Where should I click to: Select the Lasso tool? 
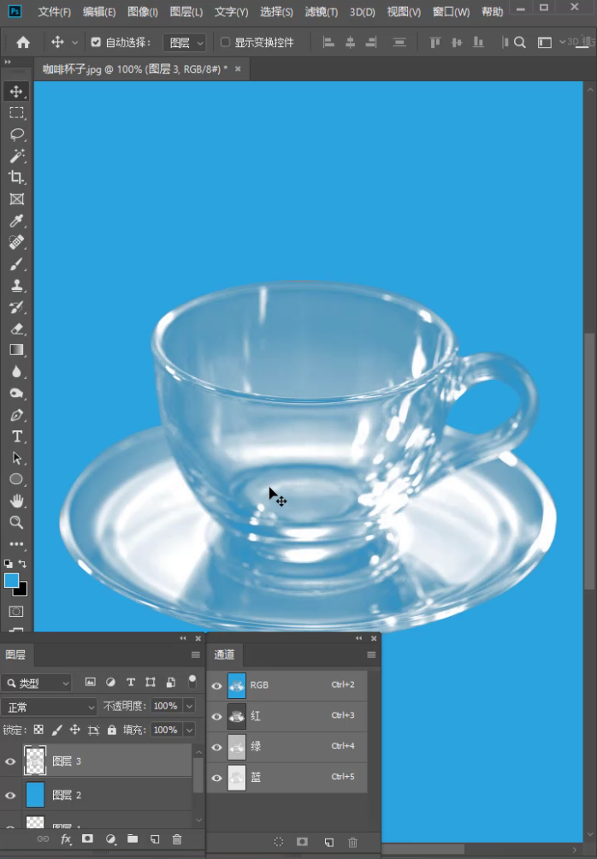[x=16, y=134]
